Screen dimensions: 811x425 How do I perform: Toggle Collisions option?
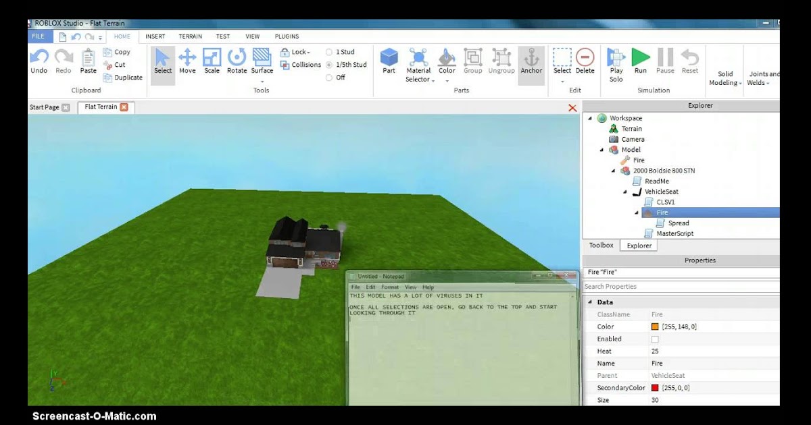tap(300, 65)
